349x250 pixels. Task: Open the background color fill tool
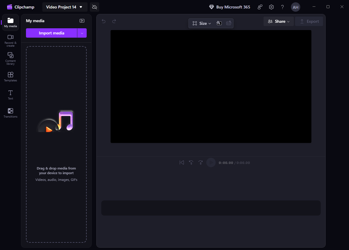point(219,23)
